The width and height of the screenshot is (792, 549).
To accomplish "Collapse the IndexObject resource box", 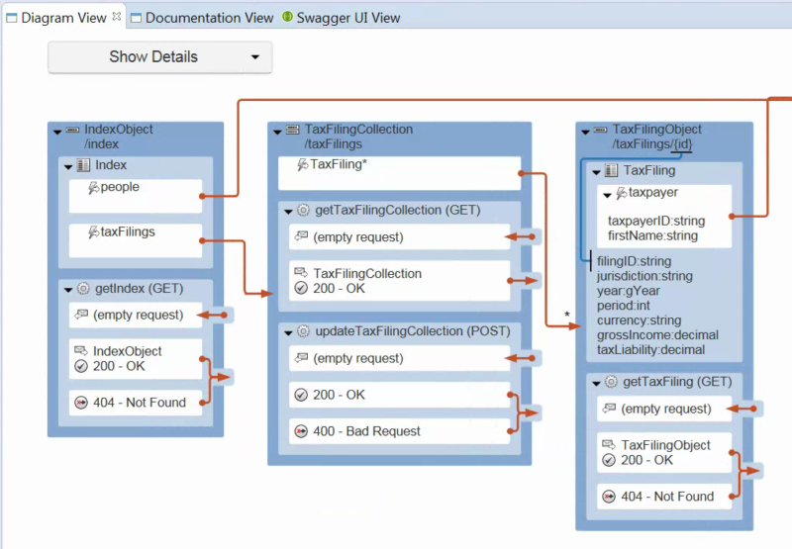I will point(57,132).
